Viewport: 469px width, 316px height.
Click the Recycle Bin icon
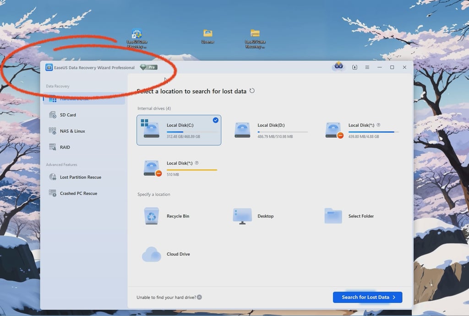point(151,216)
